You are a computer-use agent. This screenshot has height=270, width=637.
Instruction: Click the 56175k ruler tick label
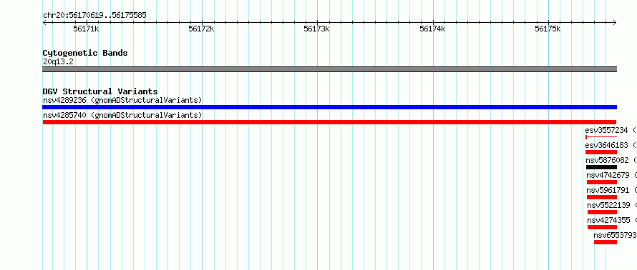pyautogui.click(x=548, y=29)
